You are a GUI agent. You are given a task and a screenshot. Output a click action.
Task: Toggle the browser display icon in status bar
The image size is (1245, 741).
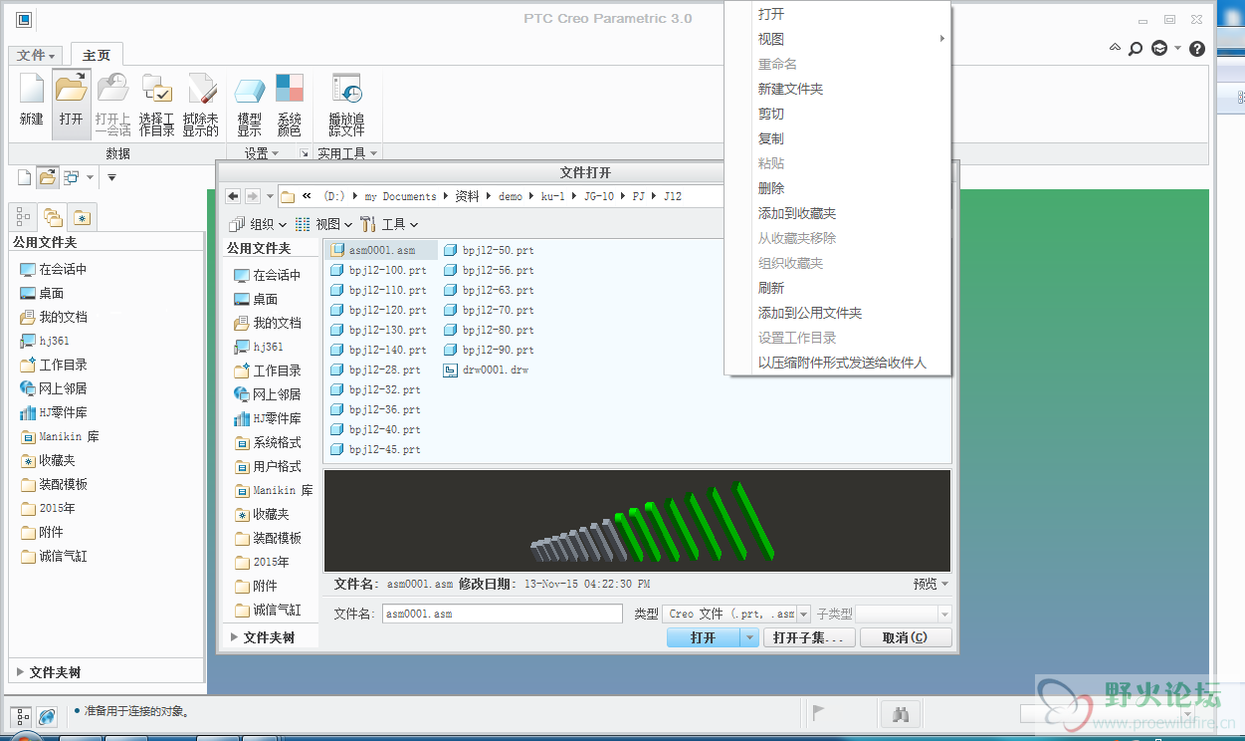pos(46,715)
